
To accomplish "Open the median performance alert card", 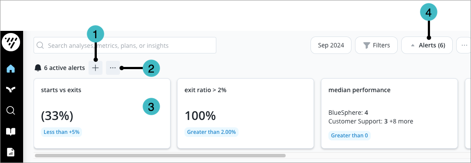I will tap(389, 113).
